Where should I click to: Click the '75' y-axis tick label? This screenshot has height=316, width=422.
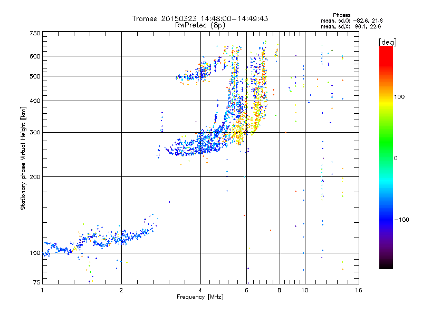point(37,282)
